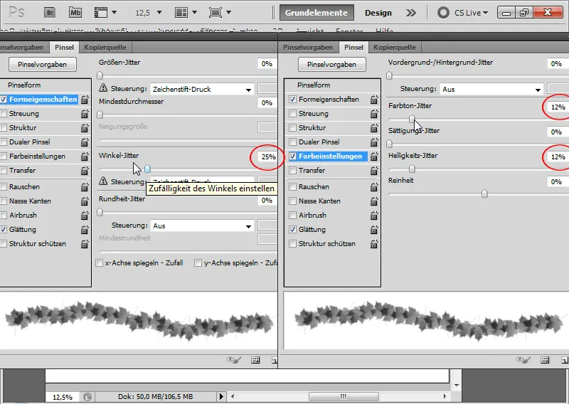
Task: Enable the Rauschen checkbox in right panel
Action: point(293,187)
